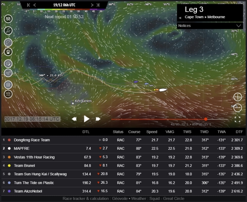The height and width of the screenshot is (202, 247).
Task: Click the 300° • 21.8 kts map label
Action: 51,75
